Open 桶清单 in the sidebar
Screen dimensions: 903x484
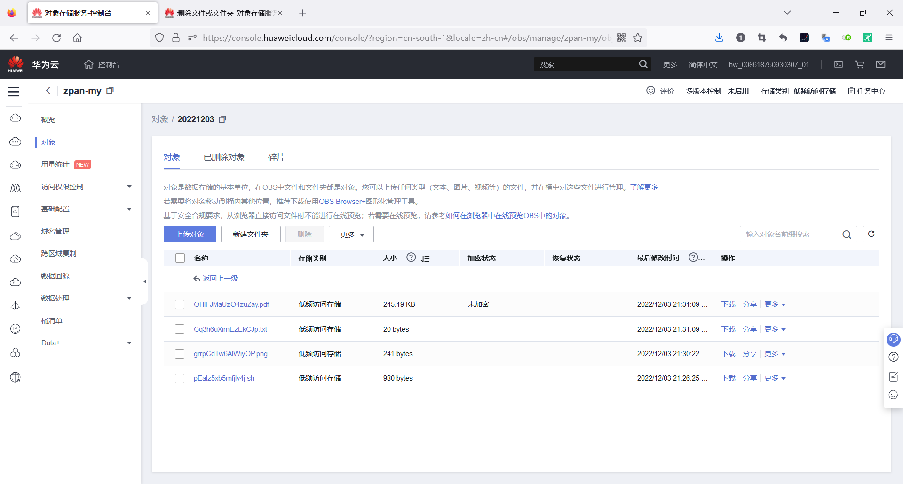tap(52, 320)
